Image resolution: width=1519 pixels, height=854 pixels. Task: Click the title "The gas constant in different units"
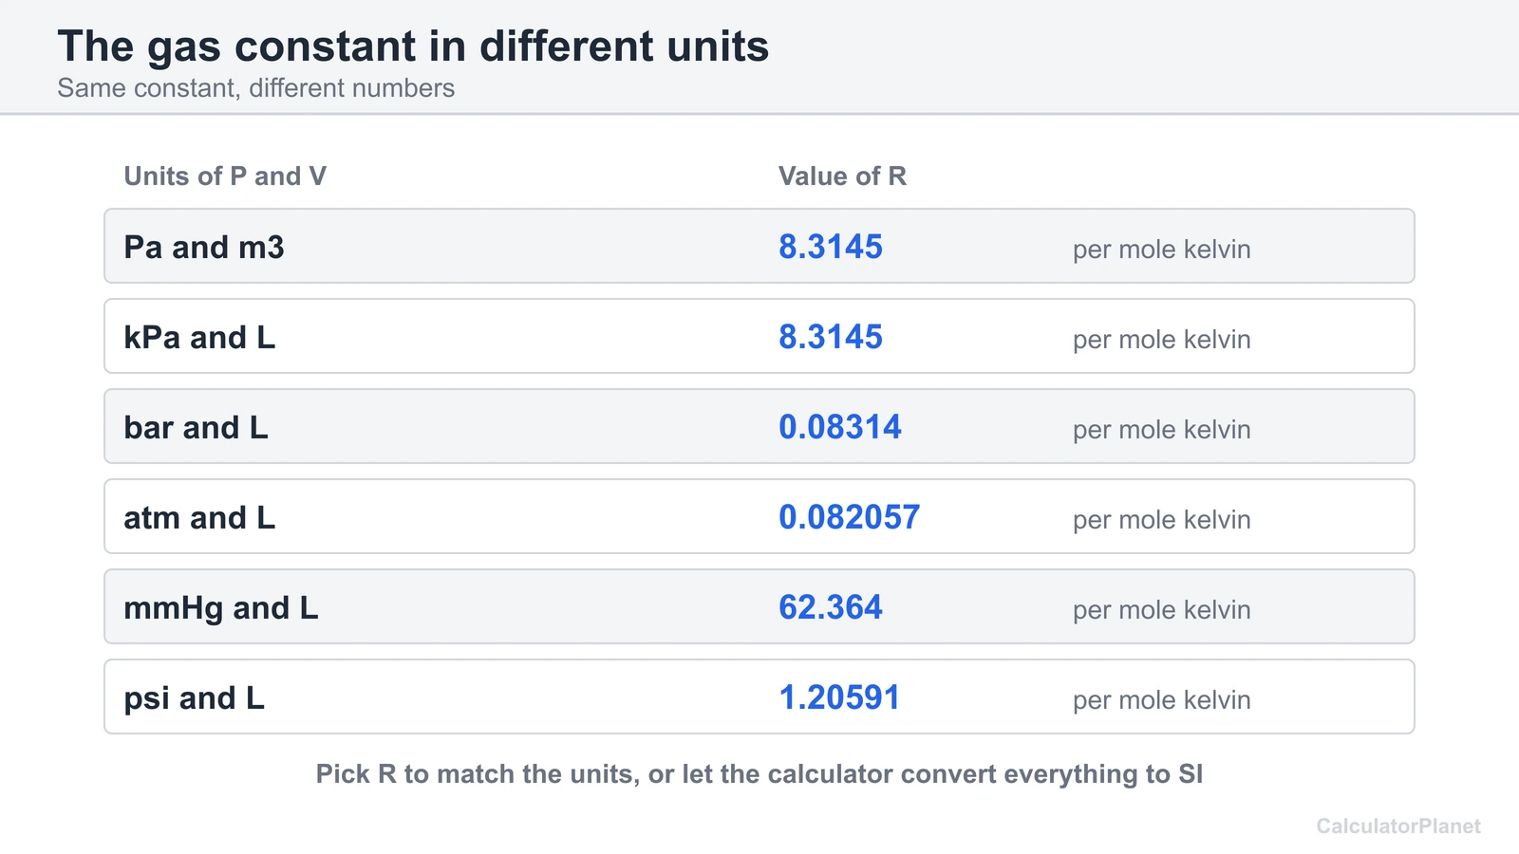[x=413, y=46]
